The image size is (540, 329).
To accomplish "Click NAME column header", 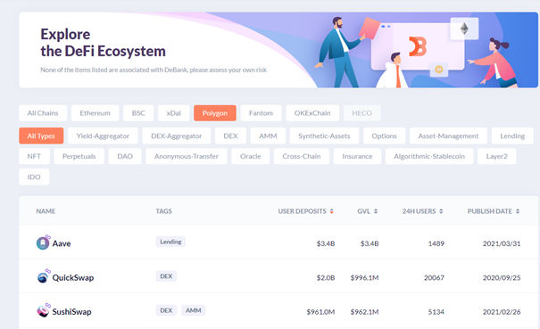I will point(46,211).
